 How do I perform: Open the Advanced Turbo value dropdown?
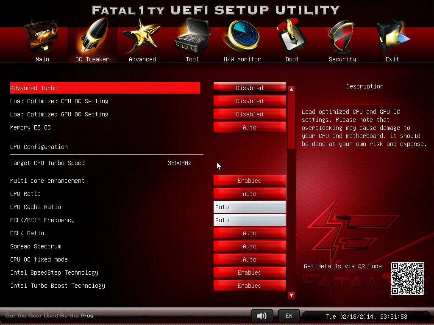(249, 88)
